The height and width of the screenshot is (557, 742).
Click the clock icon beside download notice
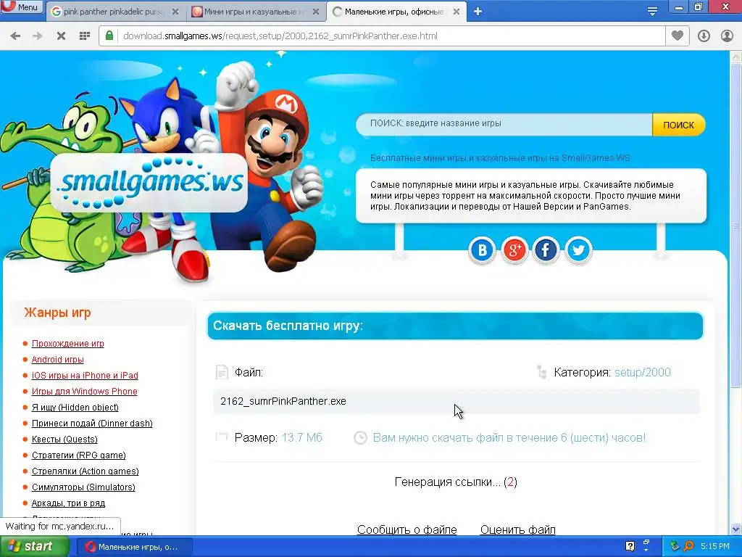[x=361, y=437]
